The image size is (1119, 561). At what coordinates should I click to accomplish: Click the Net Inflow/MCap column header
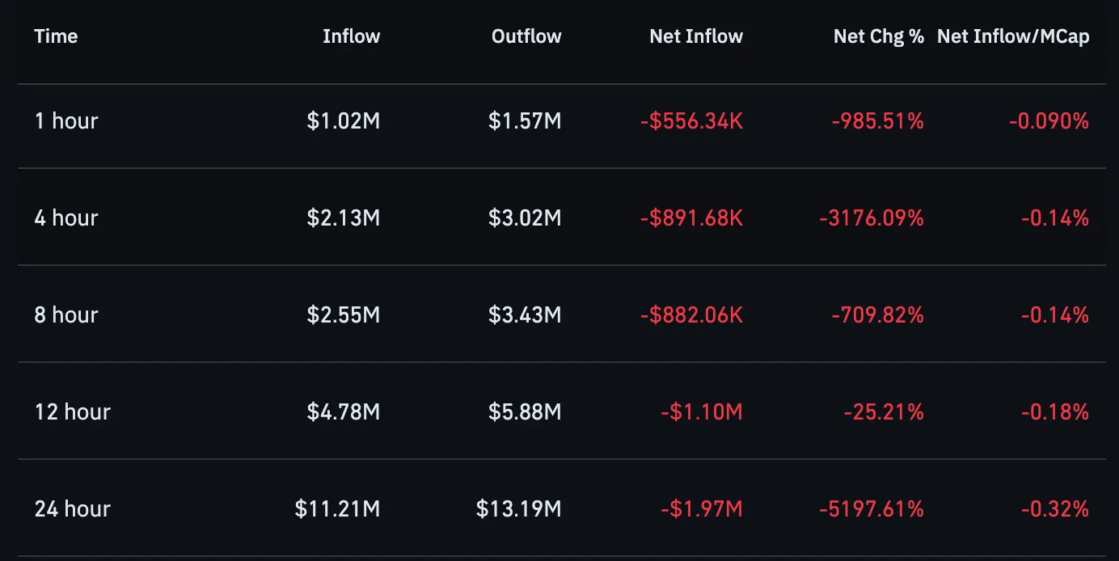(1013, 36)
